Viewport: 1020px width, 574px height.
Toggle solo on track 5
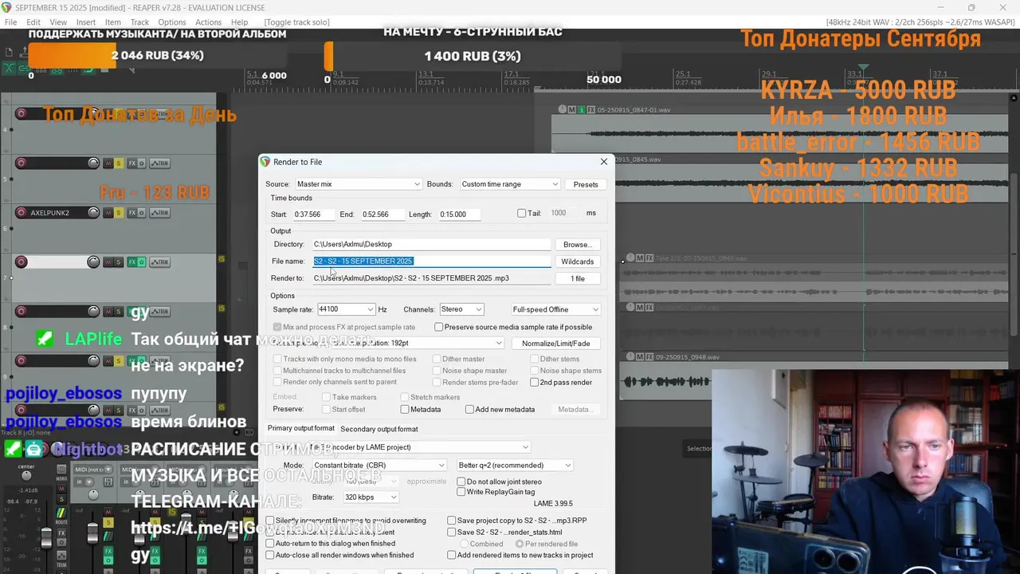(119, 163)
